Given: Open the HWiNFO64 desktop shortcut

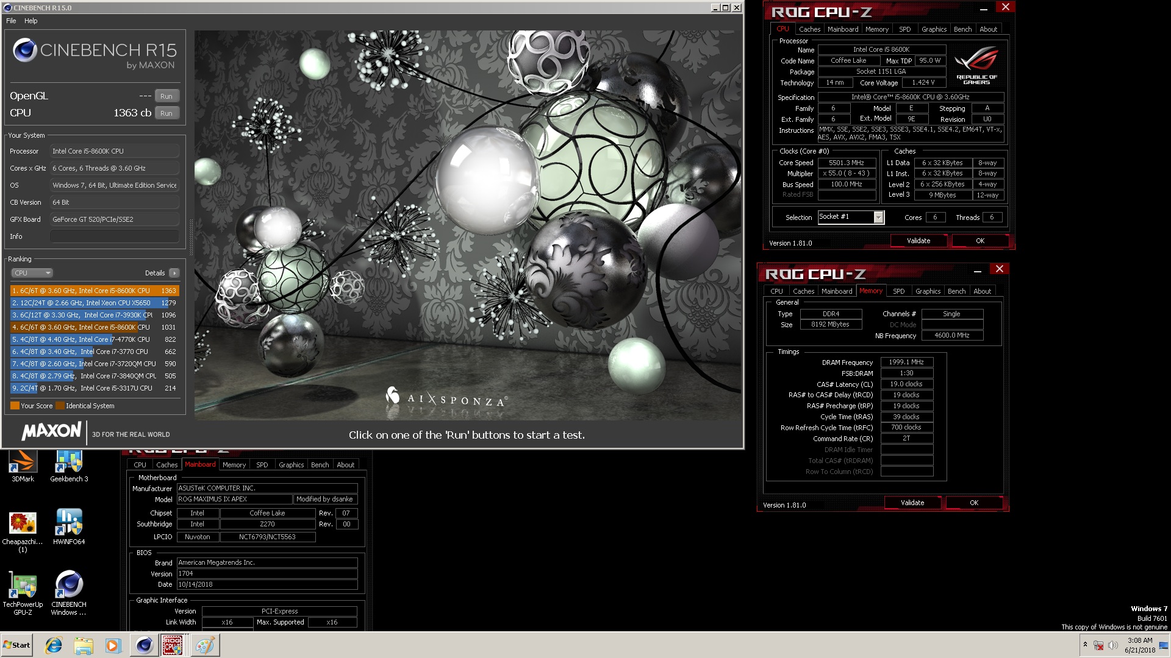Looking at the screenshot, I should click(69, 528).
